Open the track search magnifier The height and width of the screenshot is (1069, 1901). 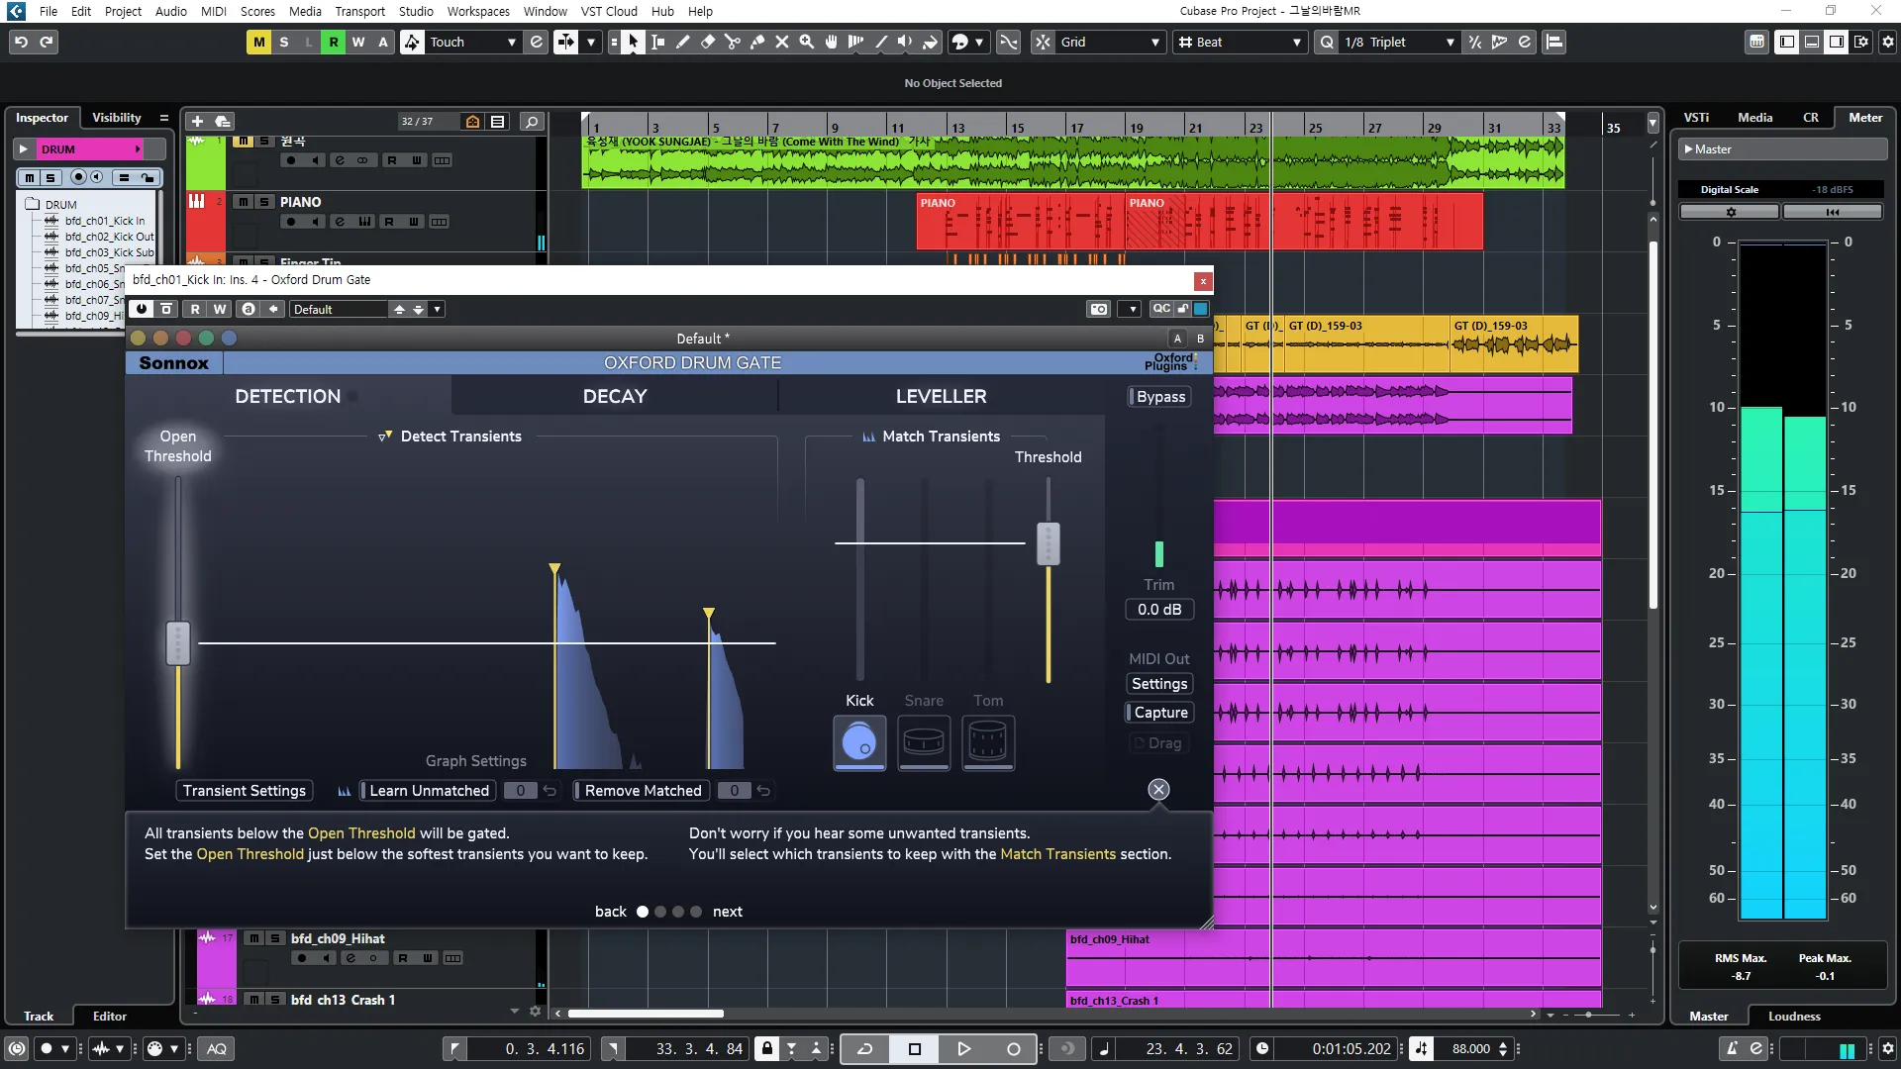coord(532,121)
